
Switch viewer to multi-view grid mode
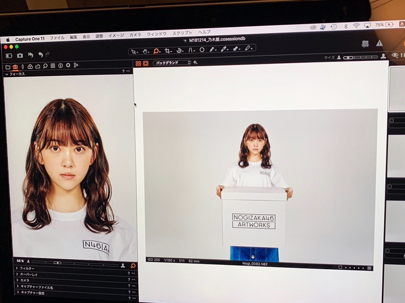138,64
